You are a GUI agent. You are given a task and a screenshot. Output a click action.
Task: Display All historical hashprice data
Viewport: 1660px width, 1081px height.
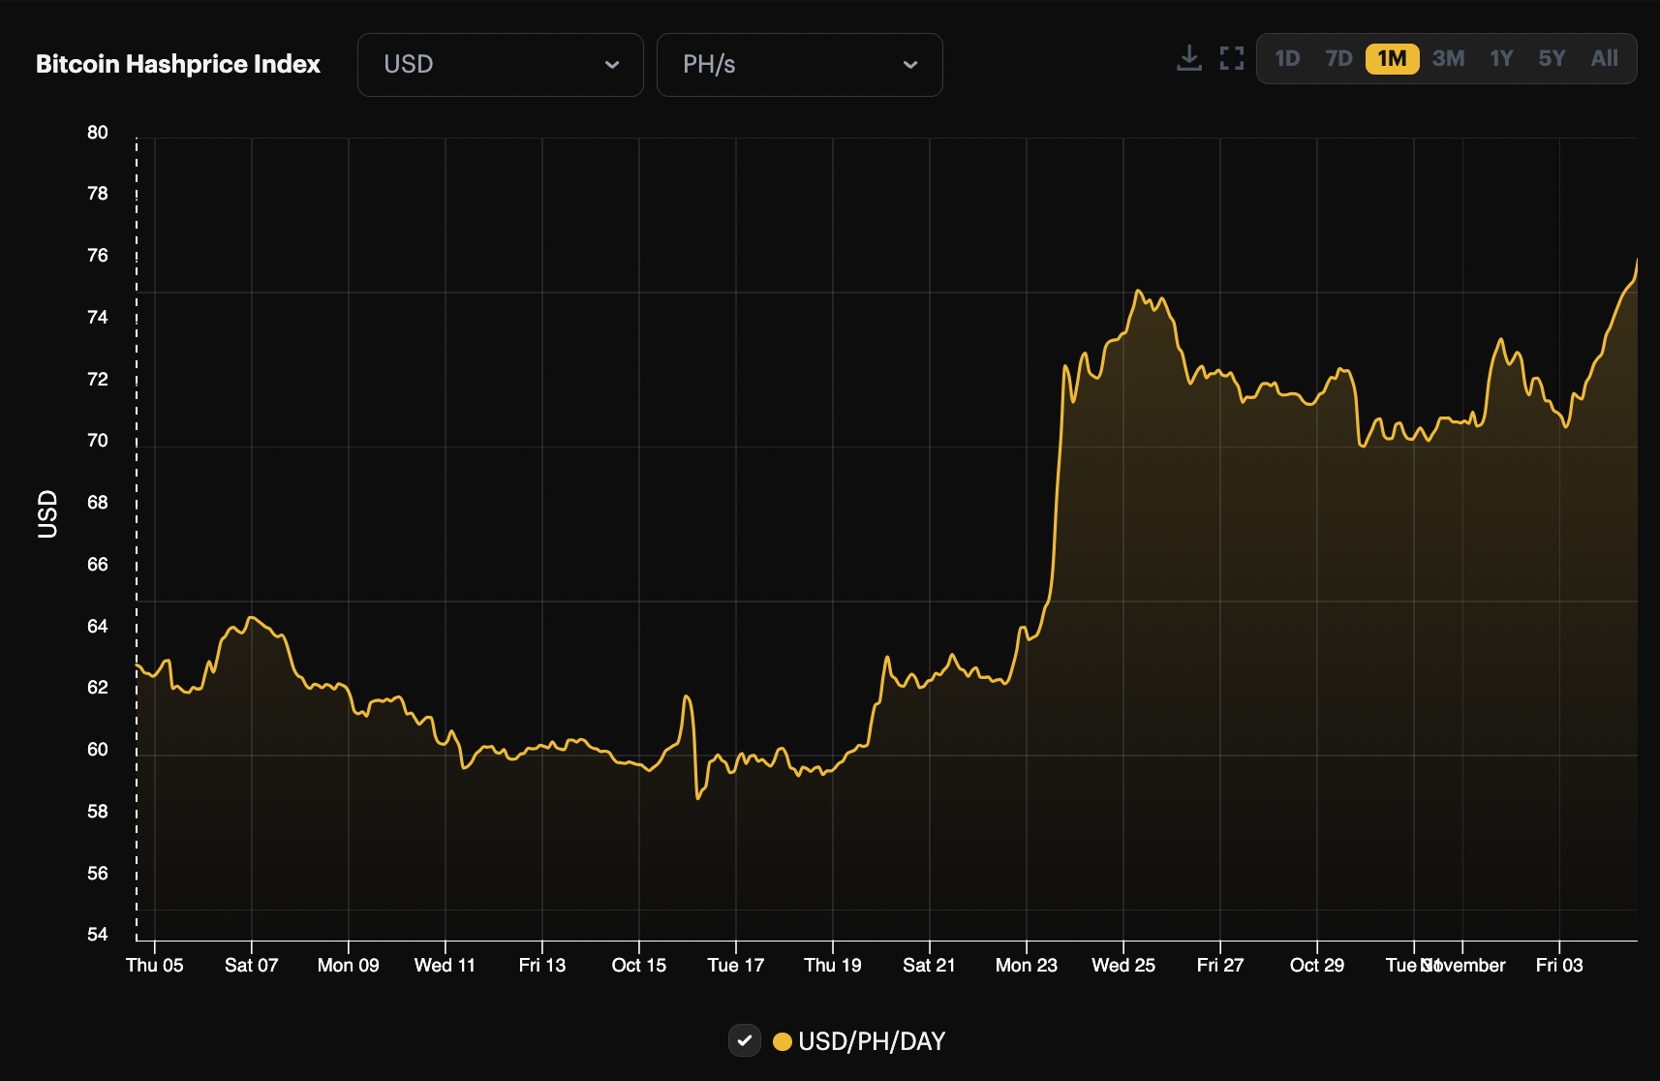tap(1605, 58)
